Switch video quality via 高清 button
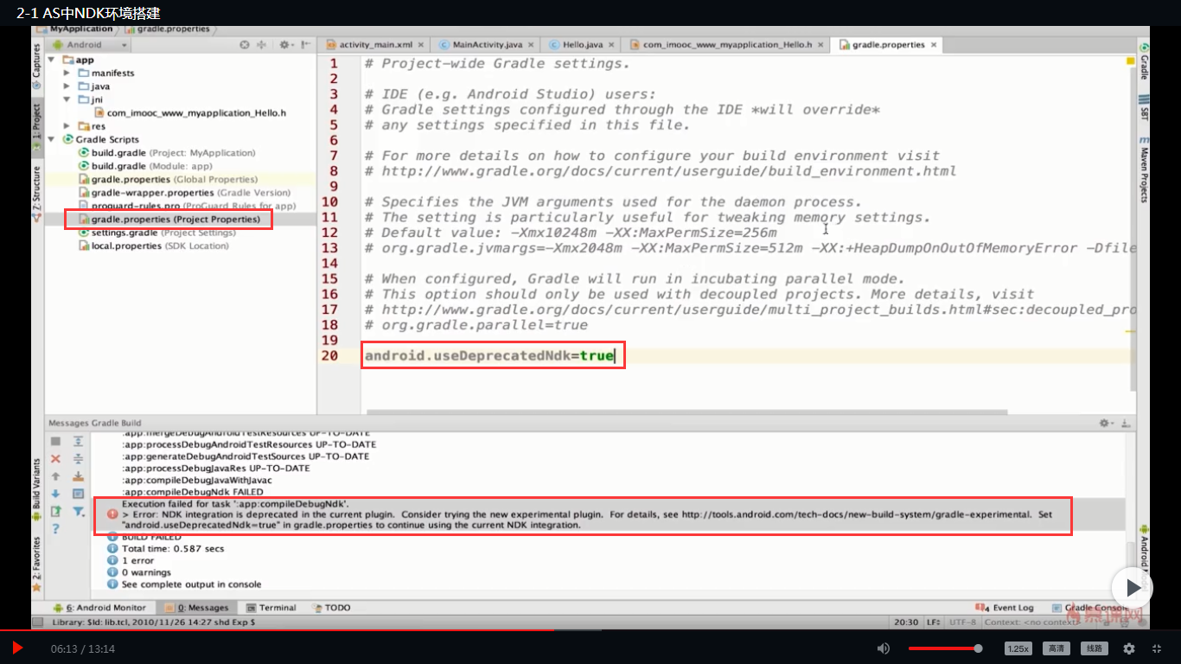The width and height of the screenshot is (1181, 664). click(x=1057, y=648)
